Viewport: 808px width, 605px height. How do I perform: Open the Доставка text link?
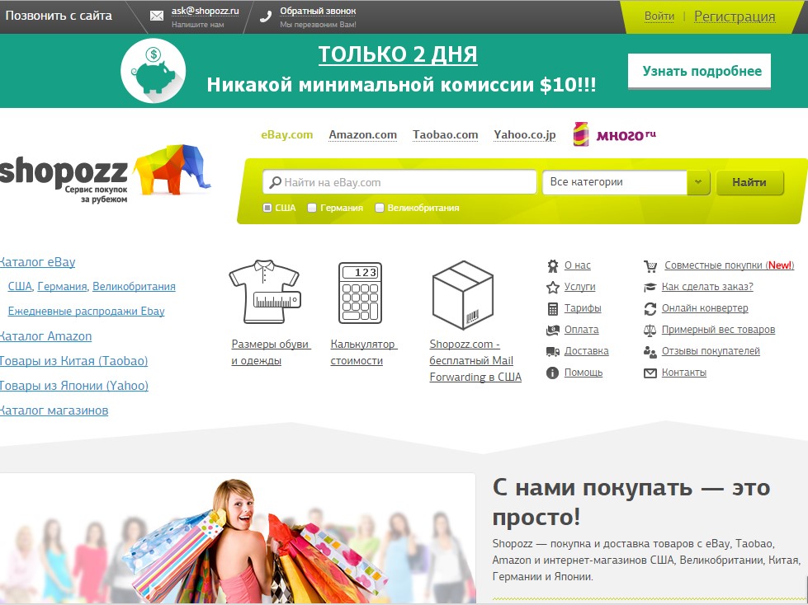coord(587,351)
